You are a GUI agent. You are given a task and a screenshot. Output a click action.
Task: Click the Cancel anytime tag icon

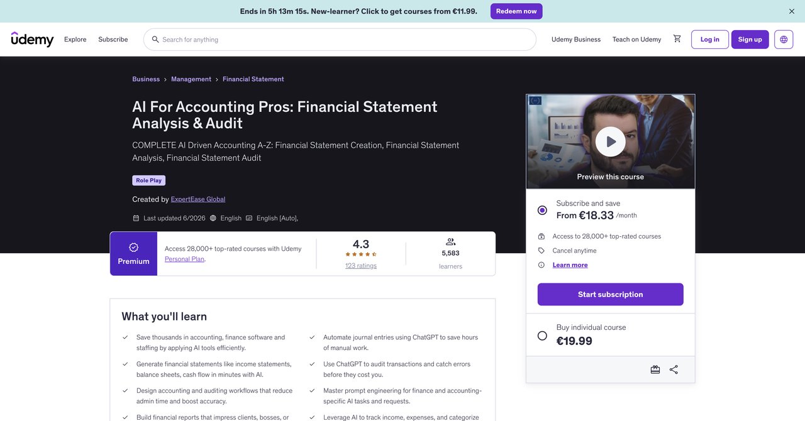(541, 251)
